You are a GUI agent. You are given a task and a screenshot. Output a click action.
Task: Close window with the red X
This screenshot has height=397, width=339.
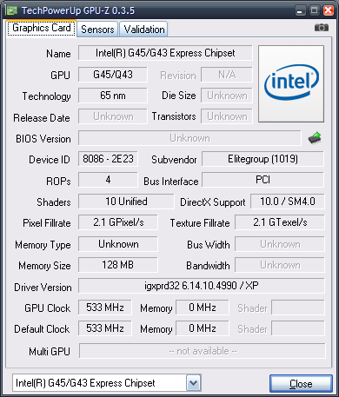click(x=329, y=10)
